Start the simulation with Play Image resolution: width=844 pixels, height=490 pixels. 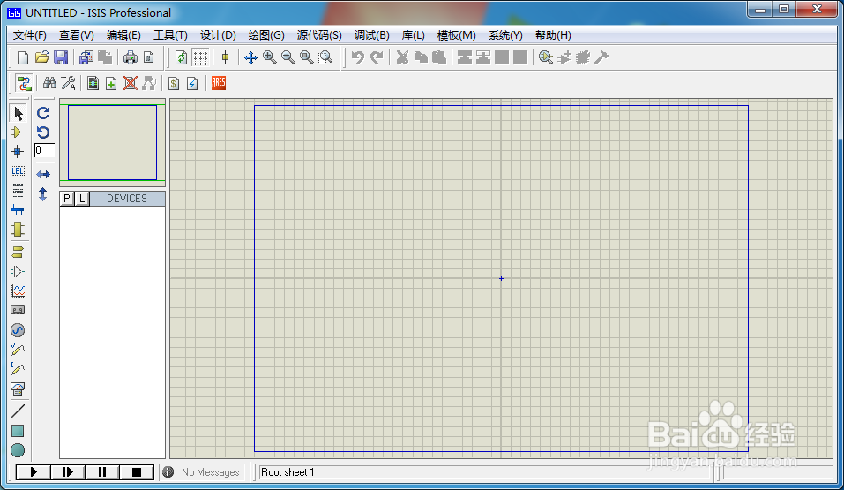34,472
